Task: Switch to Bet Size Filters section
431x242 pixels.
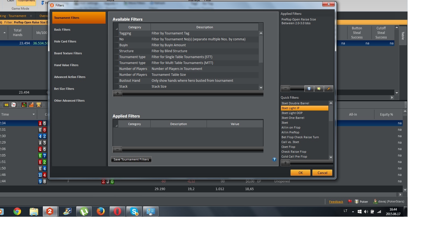Action: click(64, 89)
